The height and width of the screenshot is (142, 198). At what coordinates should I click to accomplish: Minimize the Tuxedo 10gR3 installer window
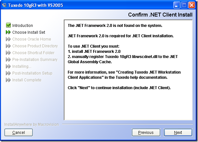pyautogui.click(x=177, y=5)
